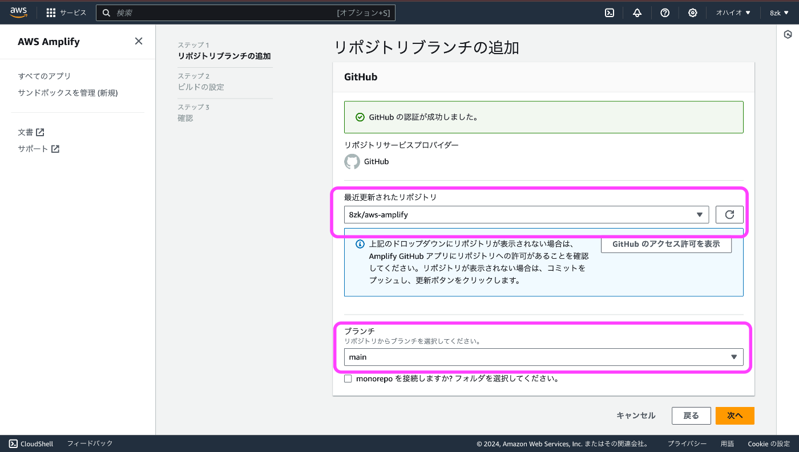Open the サポート link
Image resolution: width=799 pixels, height=452 pixels.
pos(39,149)
